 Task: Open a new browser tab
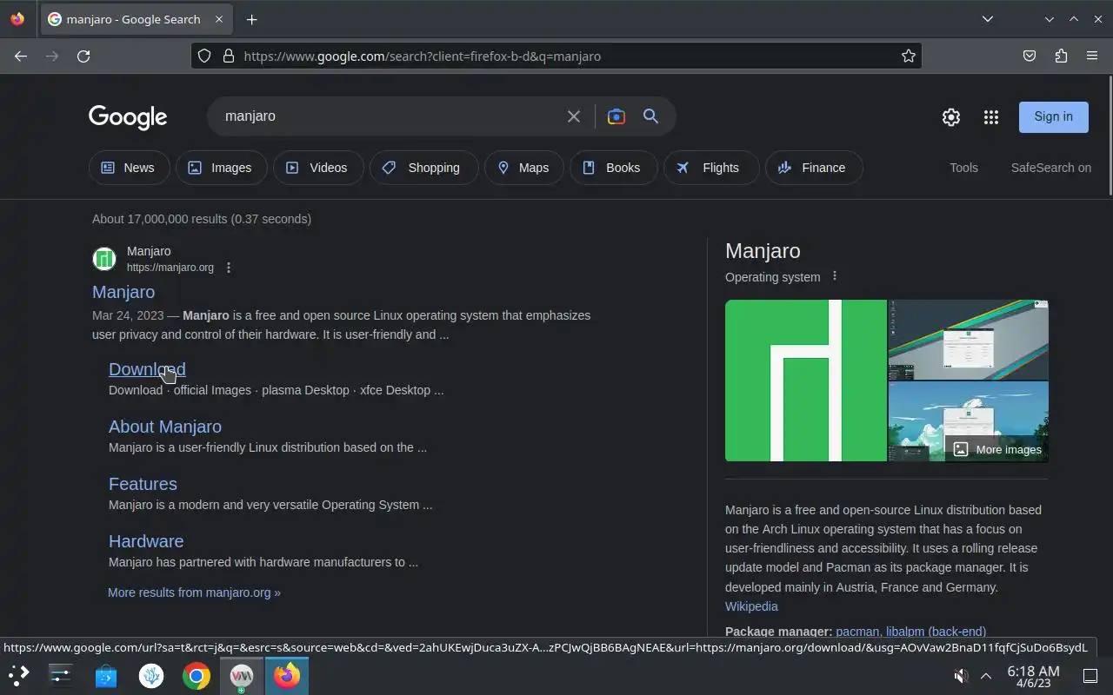(x=251, y=19)
